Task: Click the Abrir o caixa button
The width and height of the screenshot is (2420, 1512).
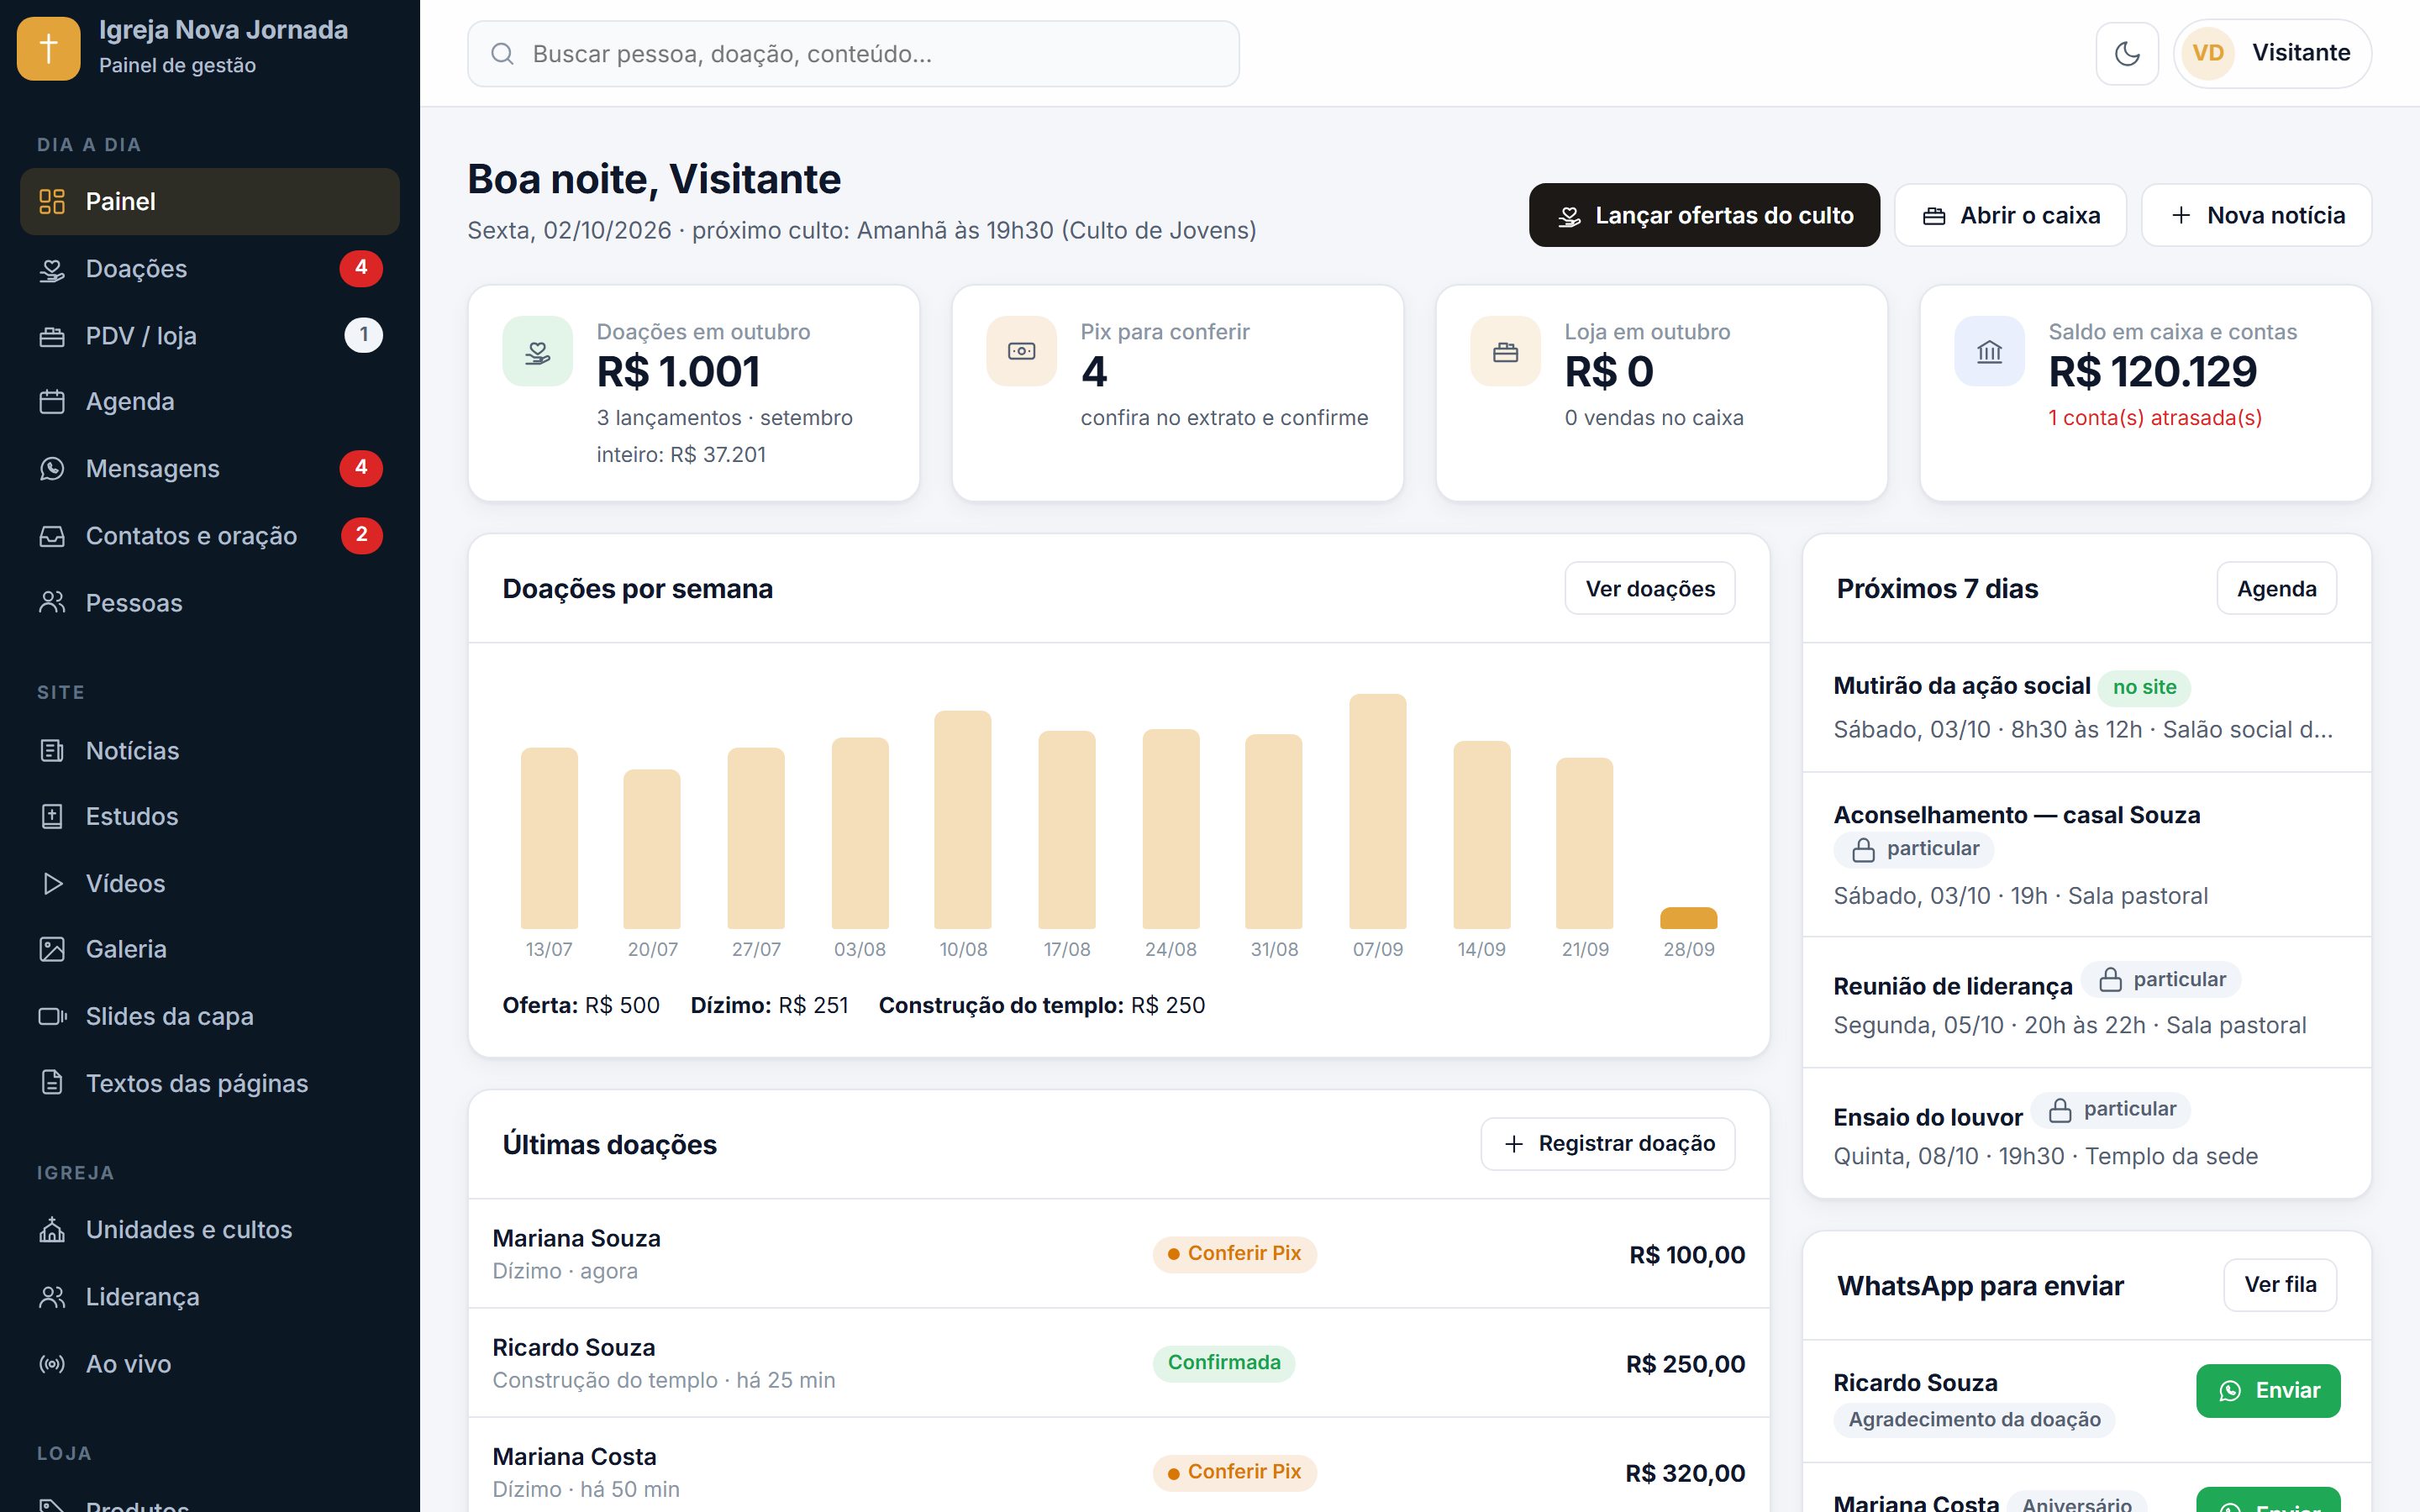Action: coord(2010,215)
